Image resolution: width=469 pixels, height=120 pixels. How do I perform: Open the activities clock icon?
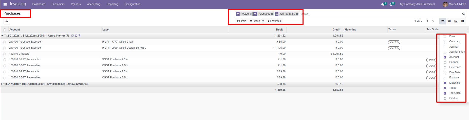[x=391, y=4]
